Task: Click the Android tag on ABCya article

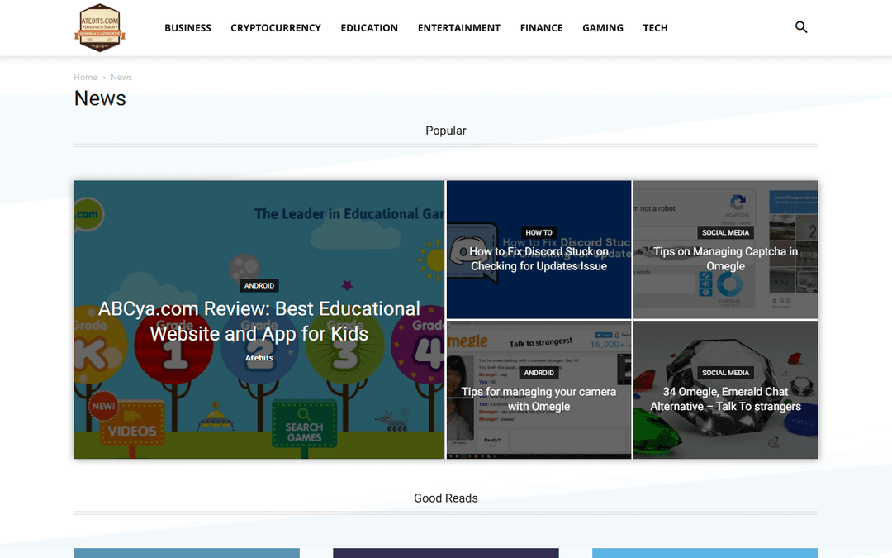Action: pyautogui.click(x=259, y=286)
